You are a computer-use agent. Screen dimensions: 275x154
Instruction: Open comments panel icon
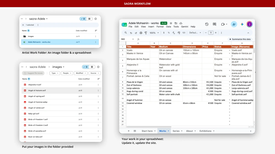pyautogui.click(x=215, y=24)
